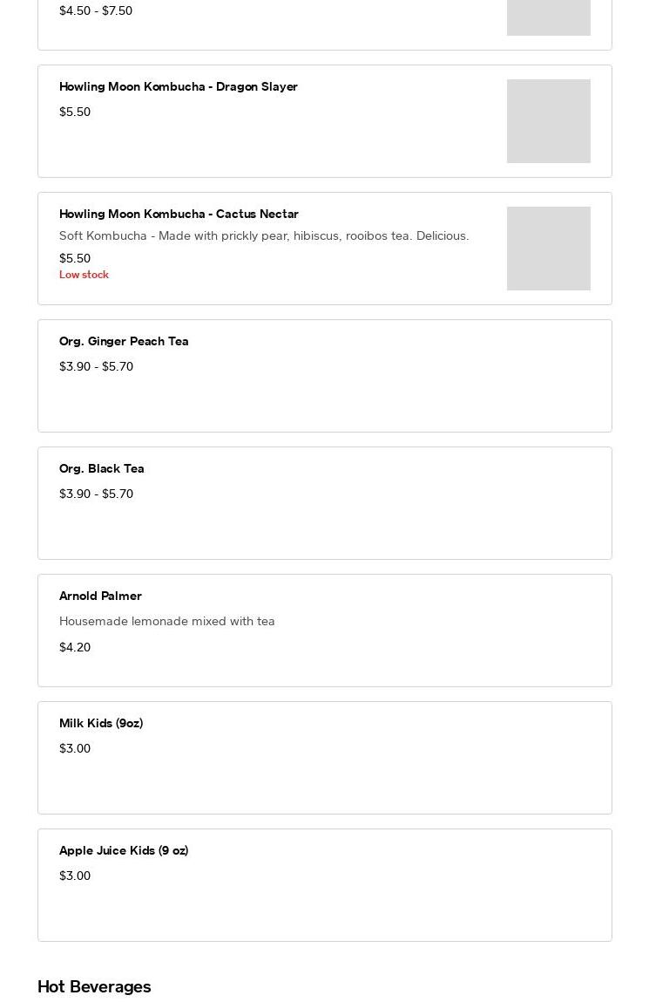This screenshot has height=1002, width=649.
Task: Click Apple Juice Kids $3.00 price
Action: [x=75, y=876]
